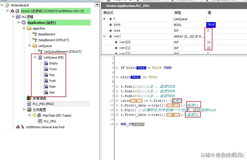The height and width of the screenshot is (160, 247).
Task: Click the ivar1[0] row in watch table
Action: coord(174,42)
